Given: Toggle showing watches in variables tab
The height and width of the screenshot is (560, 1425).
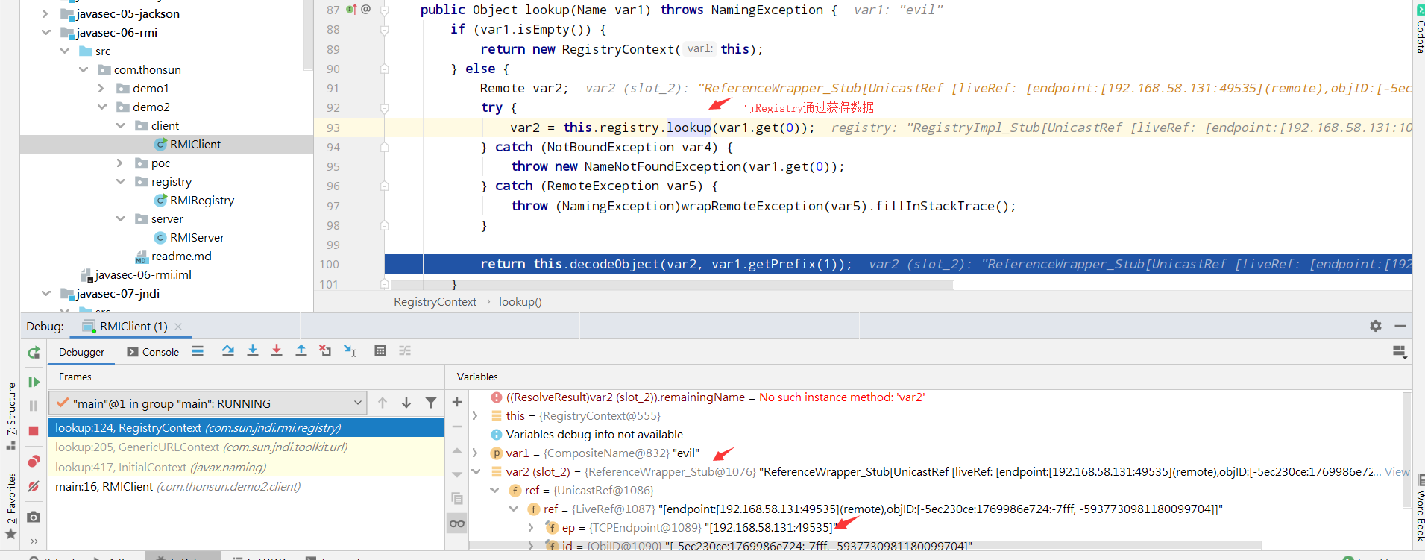Looking at the screenshot, I should click(x=457, y=523).
